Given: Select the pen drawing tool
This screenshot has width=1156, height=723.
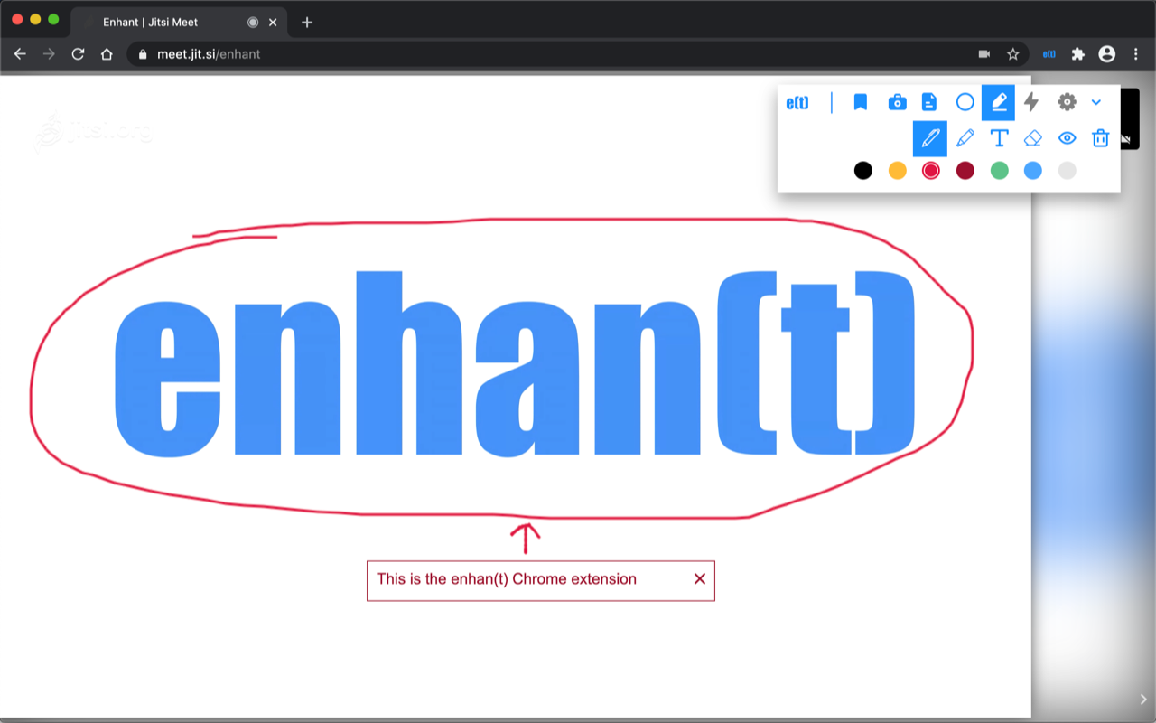Looking at the screenshot, I should tap(930, 138).
